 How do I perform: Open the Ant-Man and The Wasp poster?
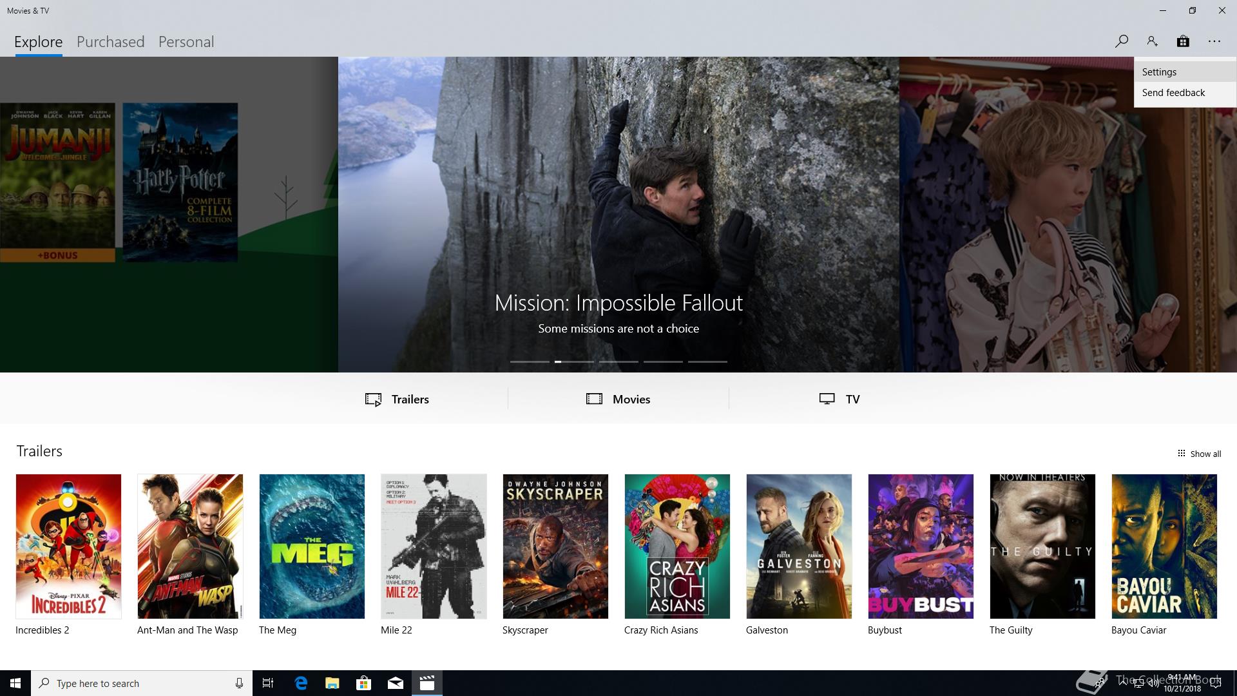190,546
